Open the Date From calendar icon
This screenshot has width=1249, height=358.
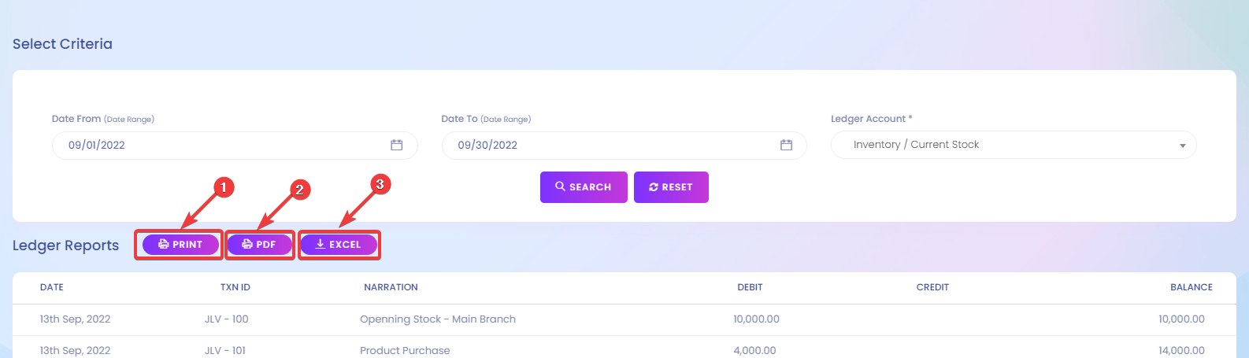(x=397, y=145)
